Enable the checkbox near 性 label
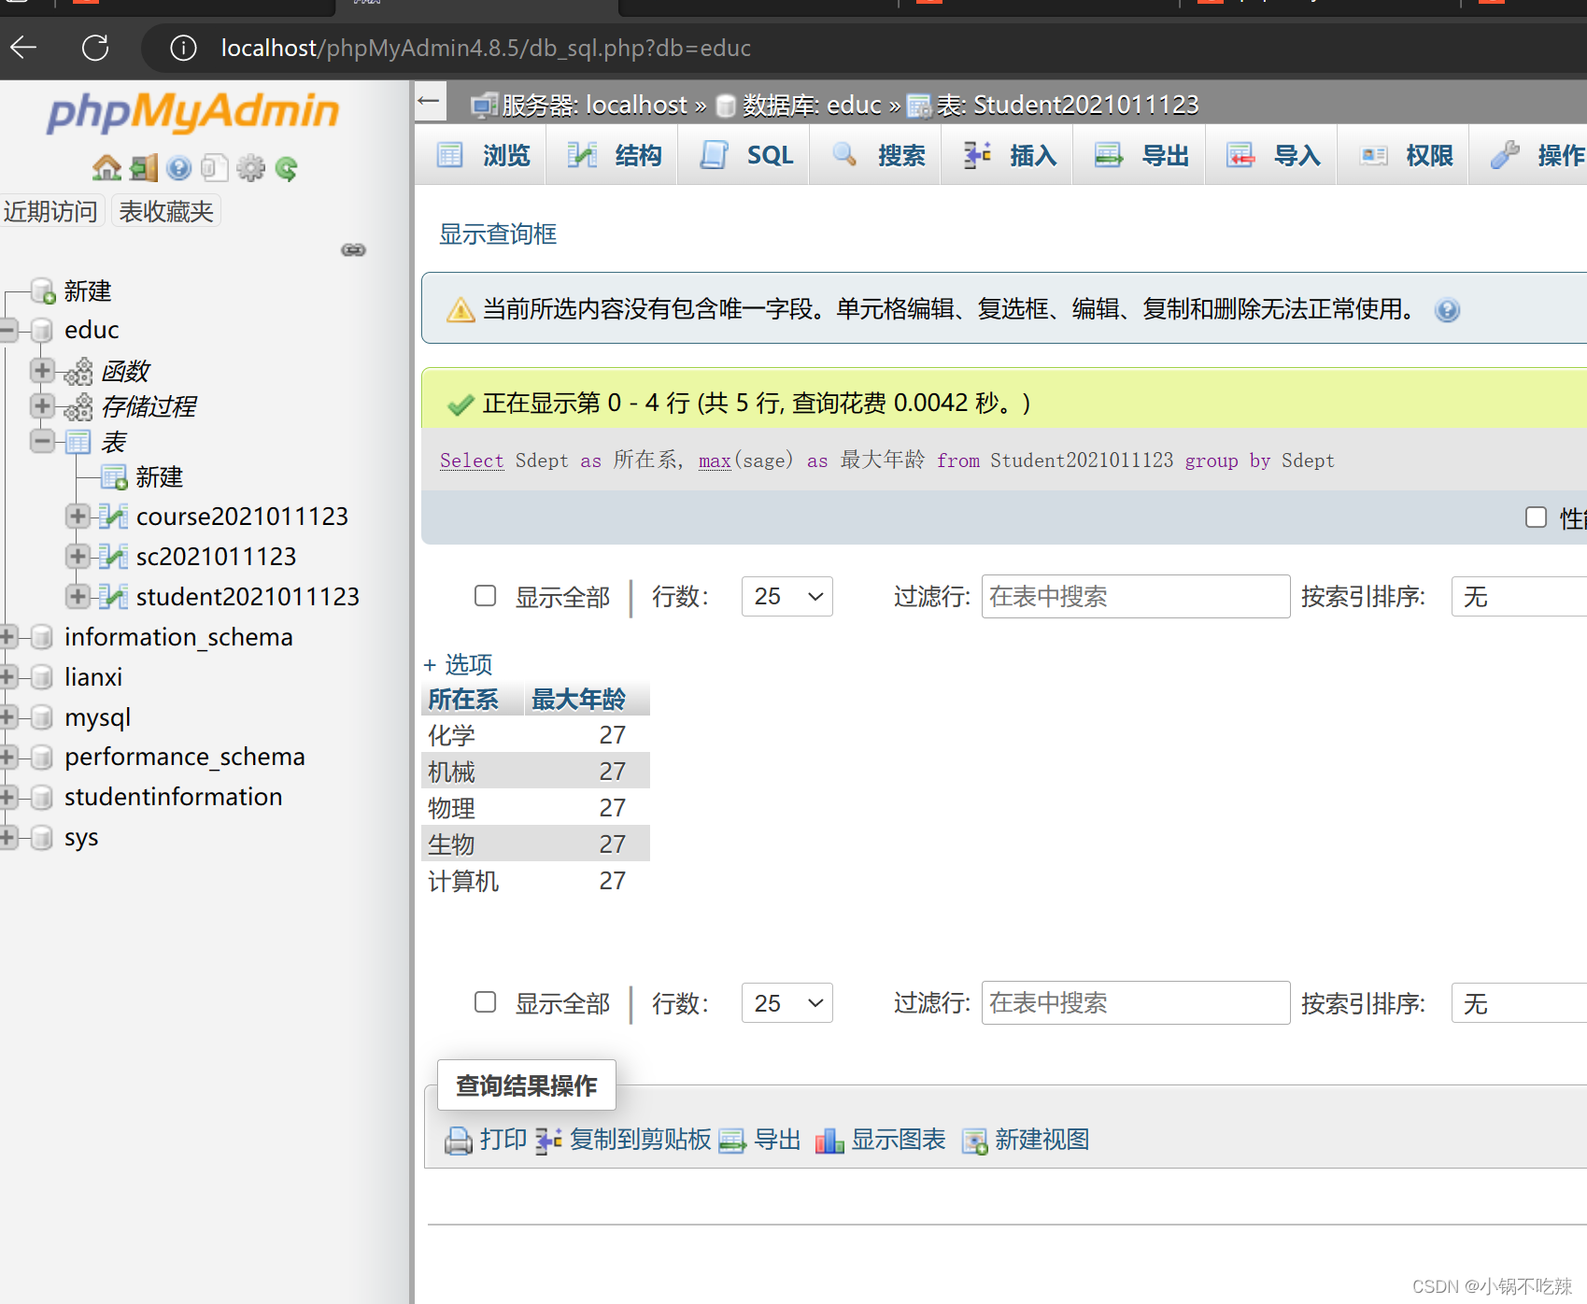Screen dimensions: 1587x1304 point(1536,517)
